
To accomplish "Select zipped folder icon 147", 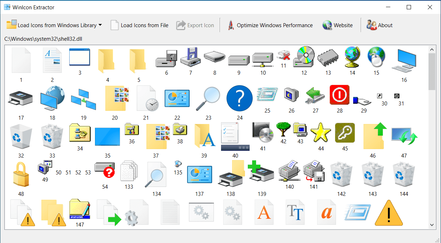I will pyautogui.click(x=80, y=209).
